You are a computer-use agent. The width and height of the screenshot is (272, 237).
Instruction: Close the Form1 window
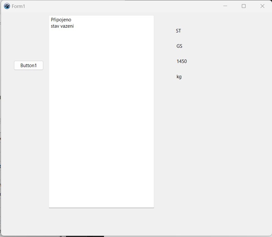[x=262, y=6]
